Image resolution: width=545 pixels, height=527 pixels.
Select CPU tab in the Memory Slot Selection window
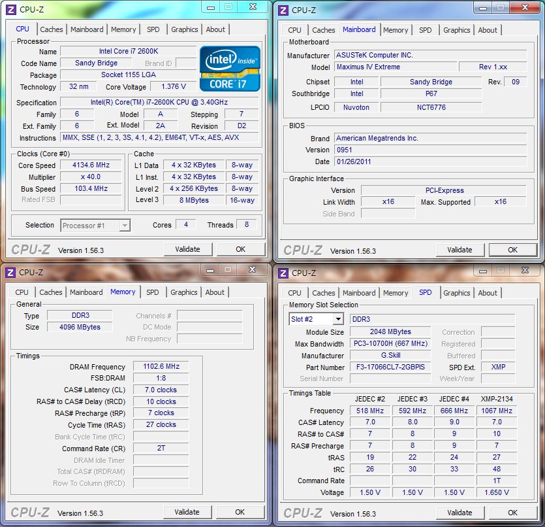coord(294,293)
